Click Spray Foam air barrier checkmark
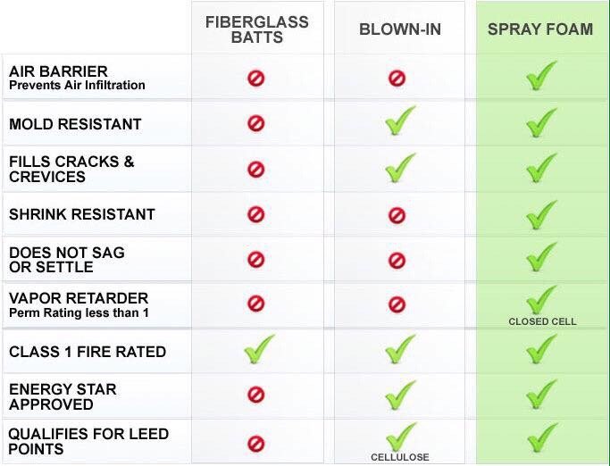Viewport: 610px width, 466px height. [x=540, y=77]
